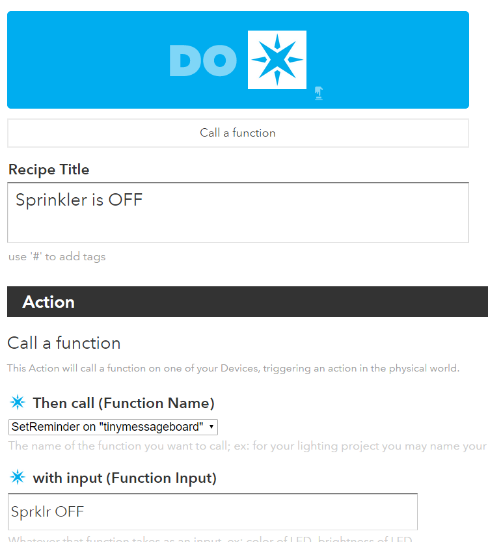Click the "Then call (Function Name)" label
Viewport: 488px width, 542px height.
(124, 403)
